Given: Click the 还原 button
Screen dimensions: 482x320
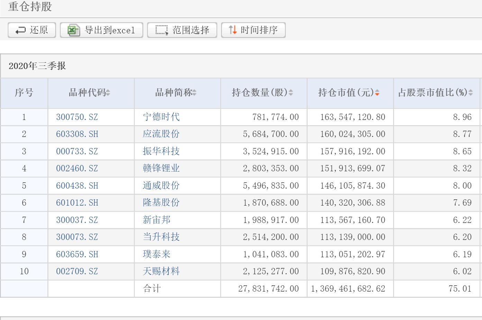Looking at the screenshot, I should click(31, 30).
